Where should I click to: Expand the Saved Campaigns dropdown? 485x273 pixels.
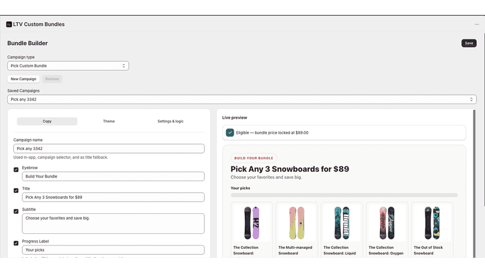[241, 100]
